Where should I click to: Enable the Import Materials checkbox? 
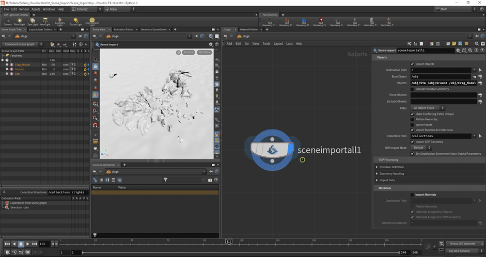pyautogui.click(x=412, y=195)
